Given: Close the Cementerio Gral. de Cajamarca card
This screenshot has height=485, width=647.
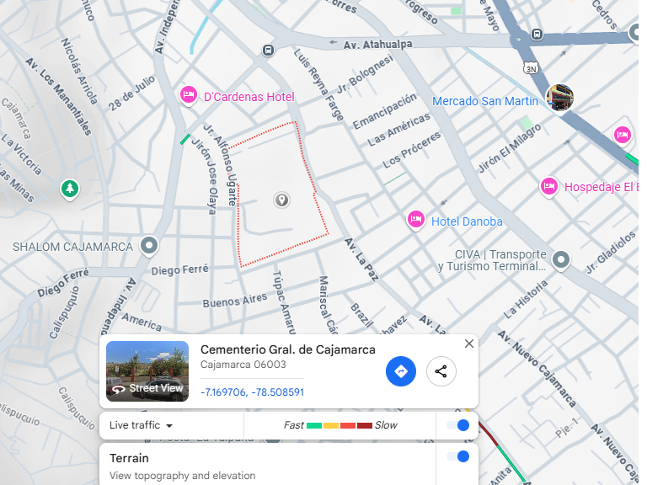Looking at the screenshot, I should coord(469,344).
